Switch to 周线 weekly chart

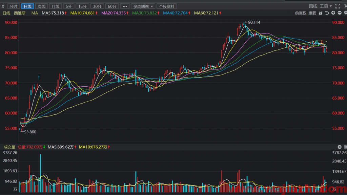(x=41, y=6)
